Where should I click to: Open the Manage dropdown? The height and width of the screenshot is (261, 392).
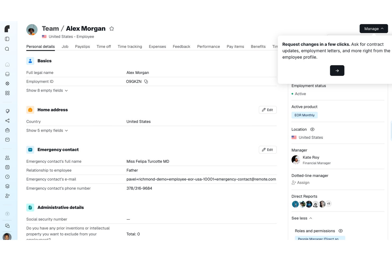coord(374,29)
